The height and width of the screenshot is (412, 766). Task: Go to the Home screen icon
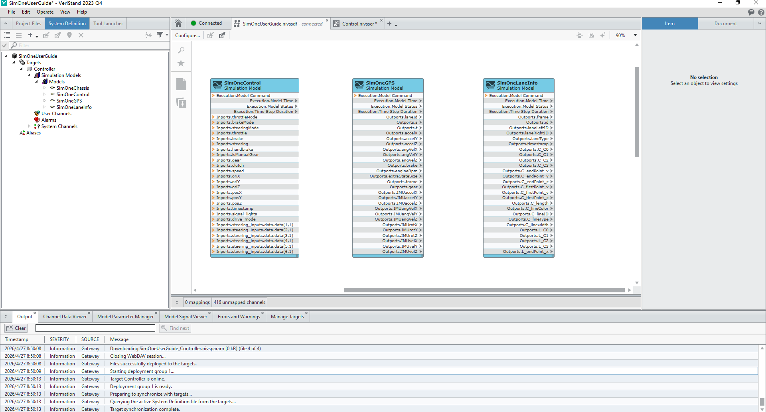pyautogui.click(x=178, y=23)
